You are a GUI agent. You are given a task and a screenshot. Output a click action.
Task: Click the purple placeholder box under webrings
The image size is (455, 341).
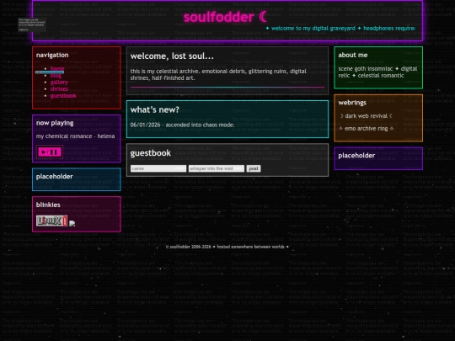378,158
